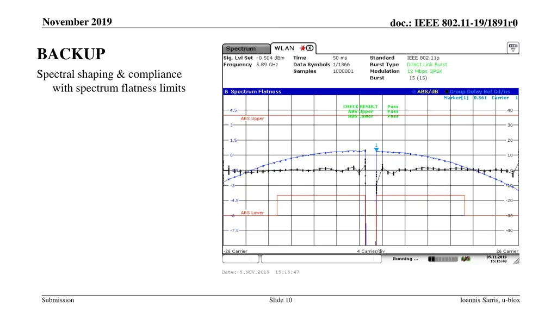Select the WLAN tab

tap(283, 48)
